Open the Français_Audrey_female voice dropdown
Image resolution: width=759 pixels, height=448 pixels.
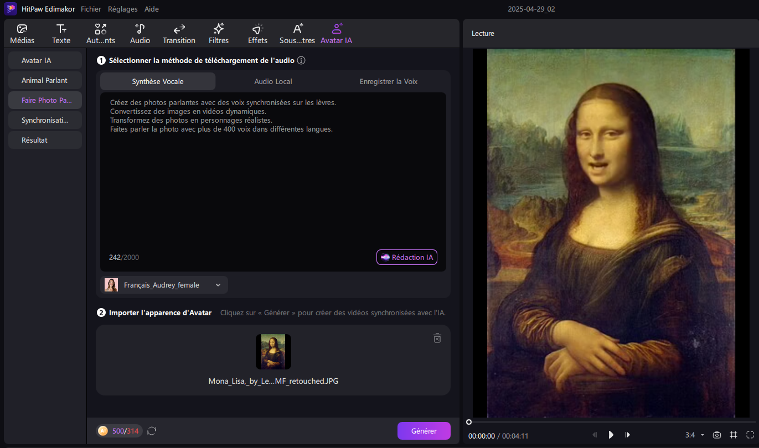(x=164, y=285)
